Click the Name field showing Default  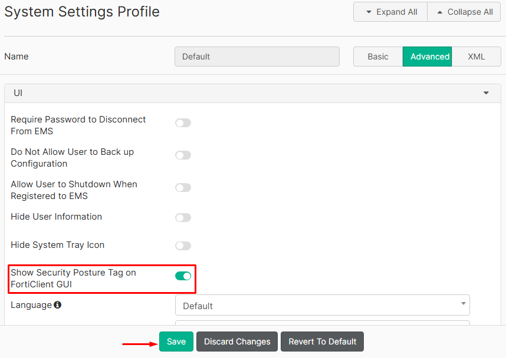coord(257,57)
